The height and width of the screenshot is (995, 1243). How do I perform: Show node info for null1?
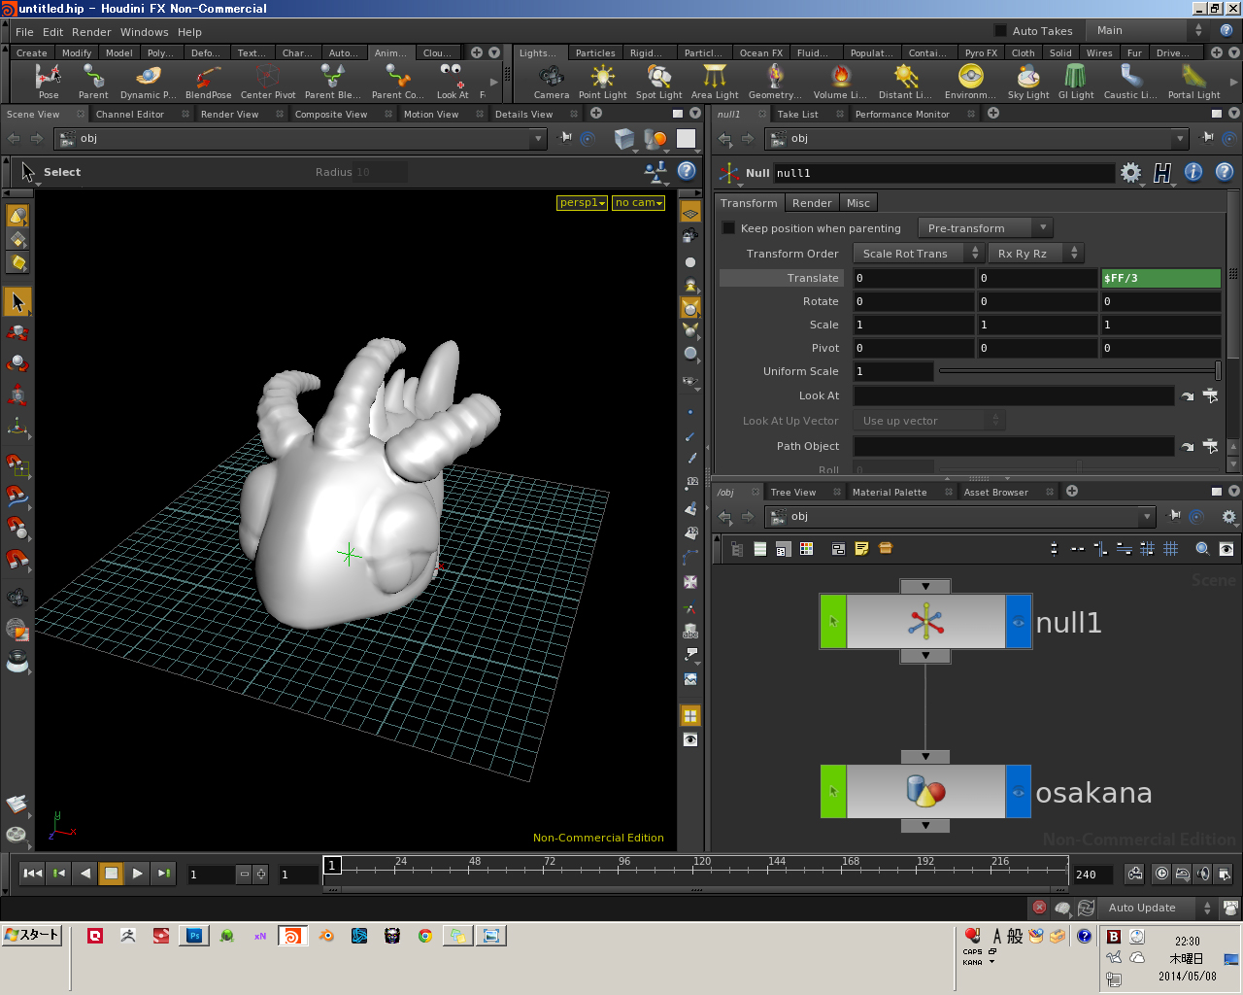tap(1193, 172)
